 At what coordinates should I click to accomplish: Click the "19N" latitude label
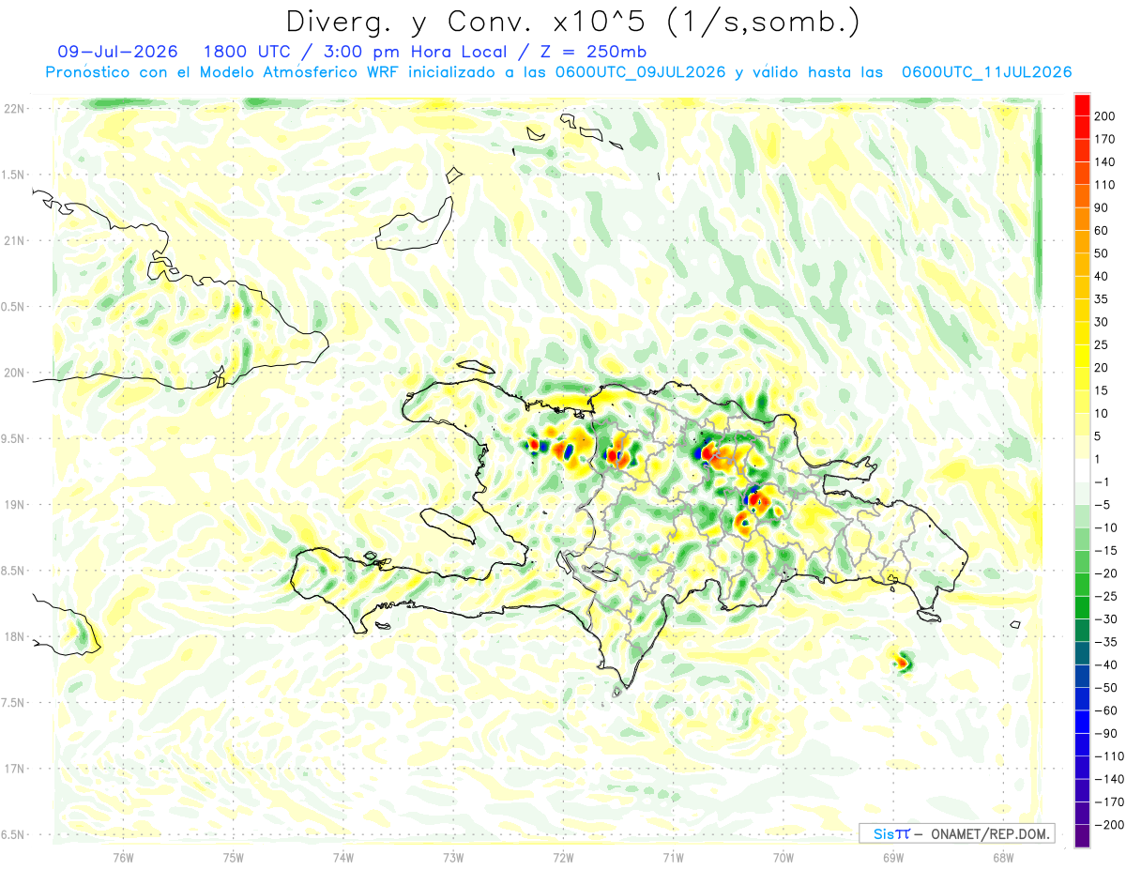15,505
